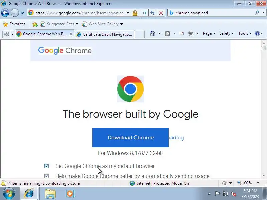Close the Google Chrome Web Browser tab
This screenshot has width=267, height=200.
coord(71,34)
